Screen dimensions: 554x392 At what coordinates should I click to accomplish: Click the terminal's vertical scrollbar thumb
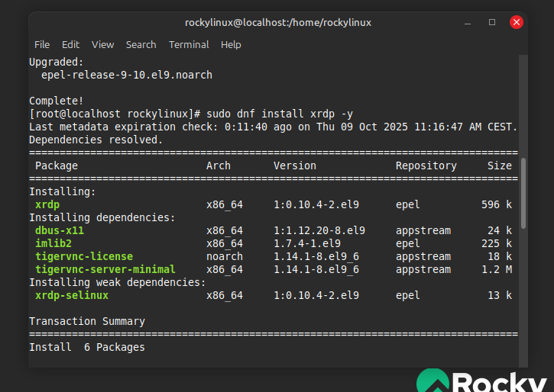pos(523,192)
